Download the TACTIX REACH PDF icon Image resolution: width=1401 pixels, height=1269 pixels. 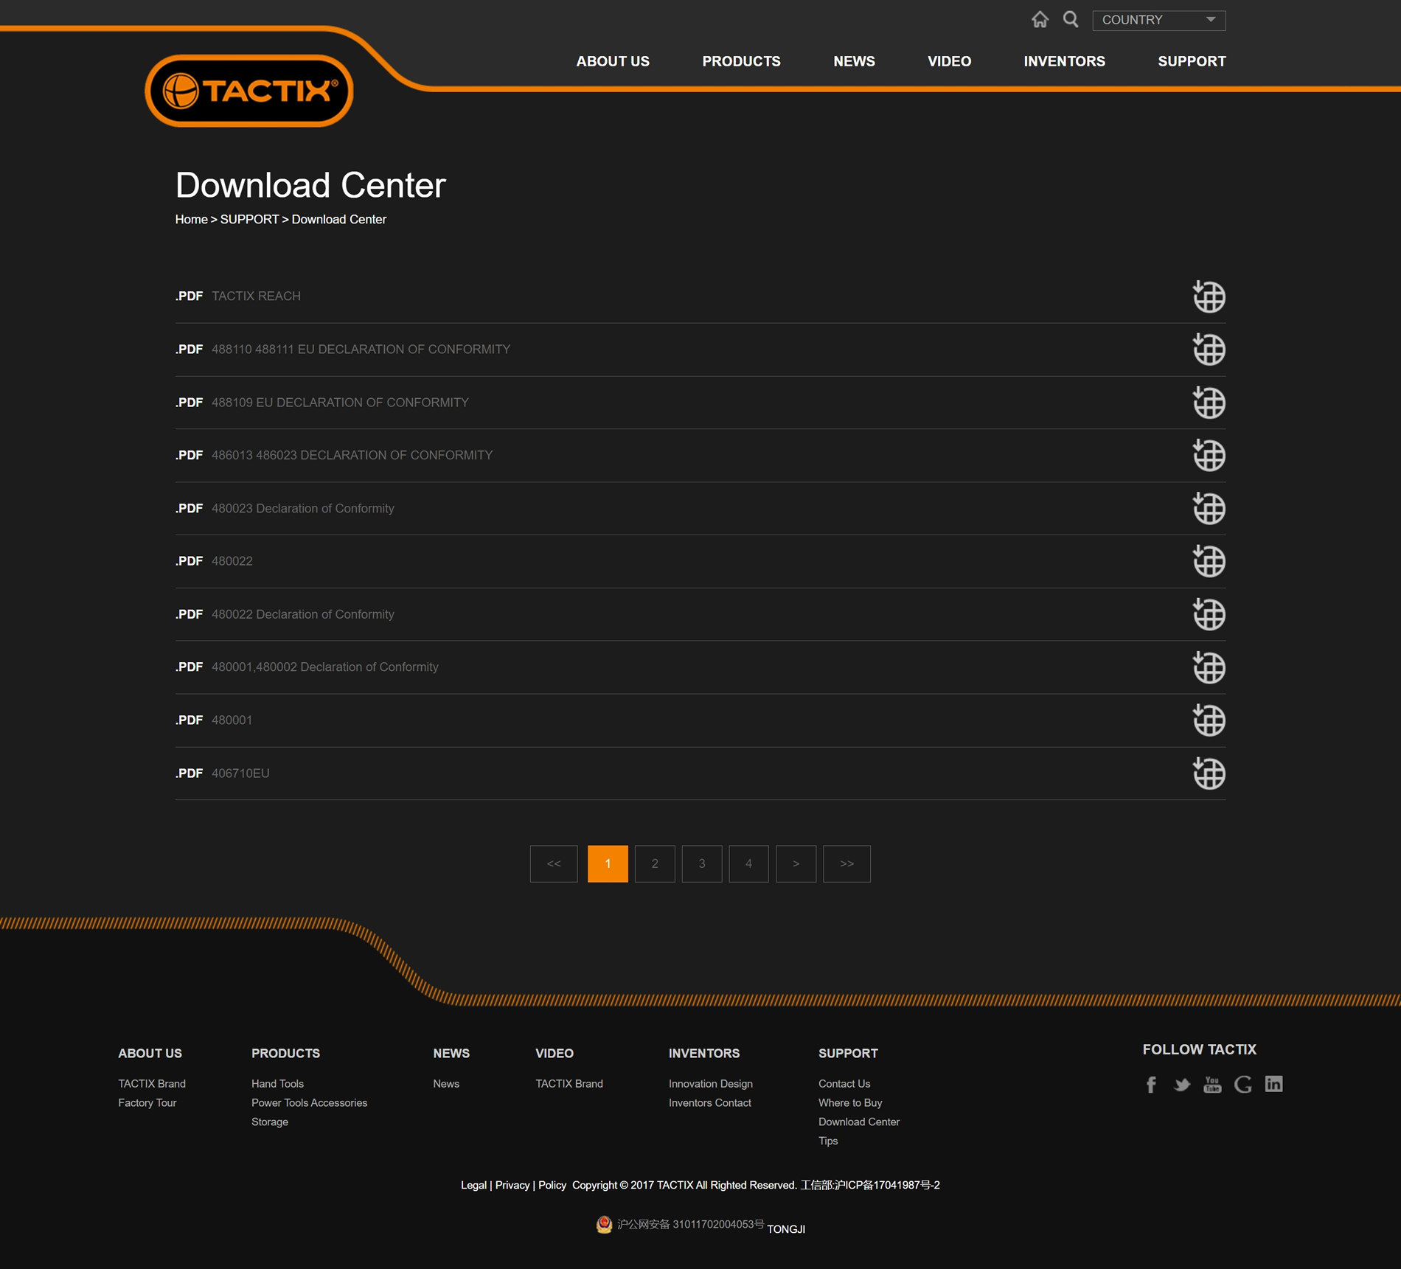pos(1209,296)
